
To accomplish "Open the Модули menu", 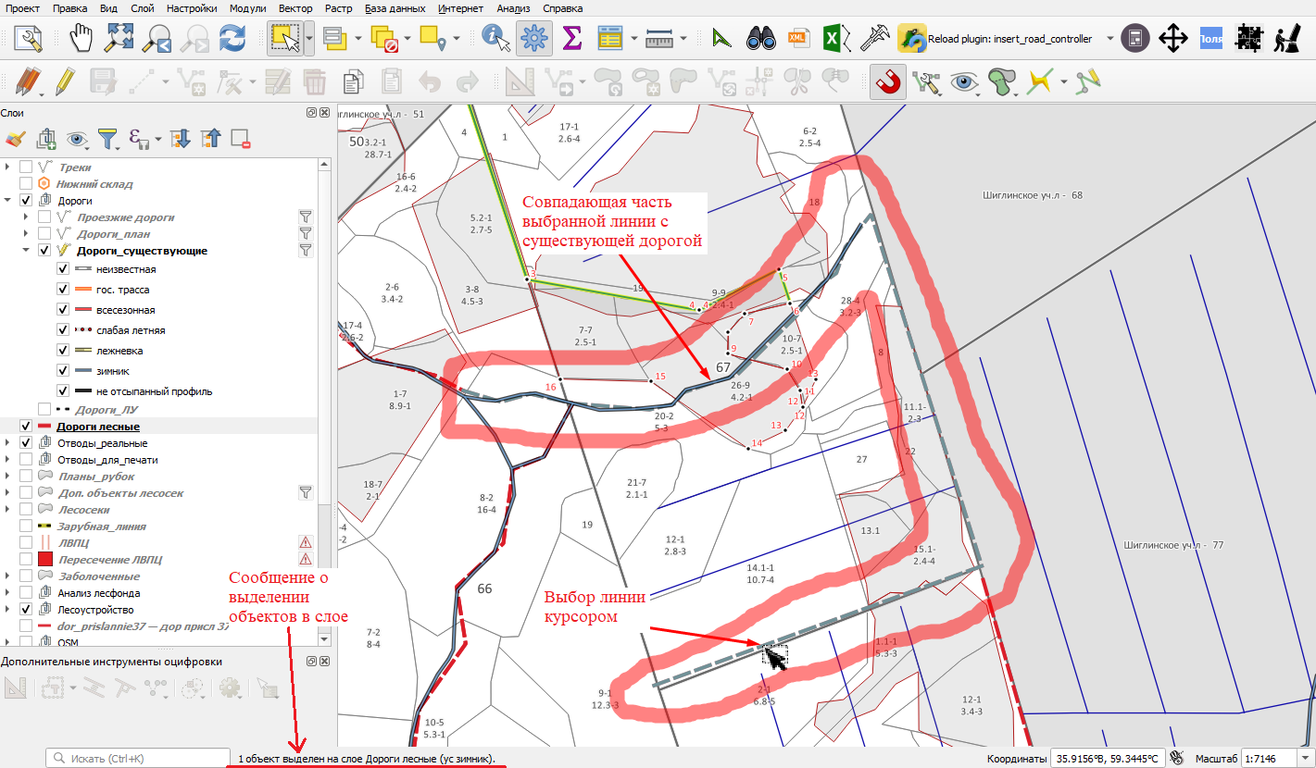I will [247, 8].
